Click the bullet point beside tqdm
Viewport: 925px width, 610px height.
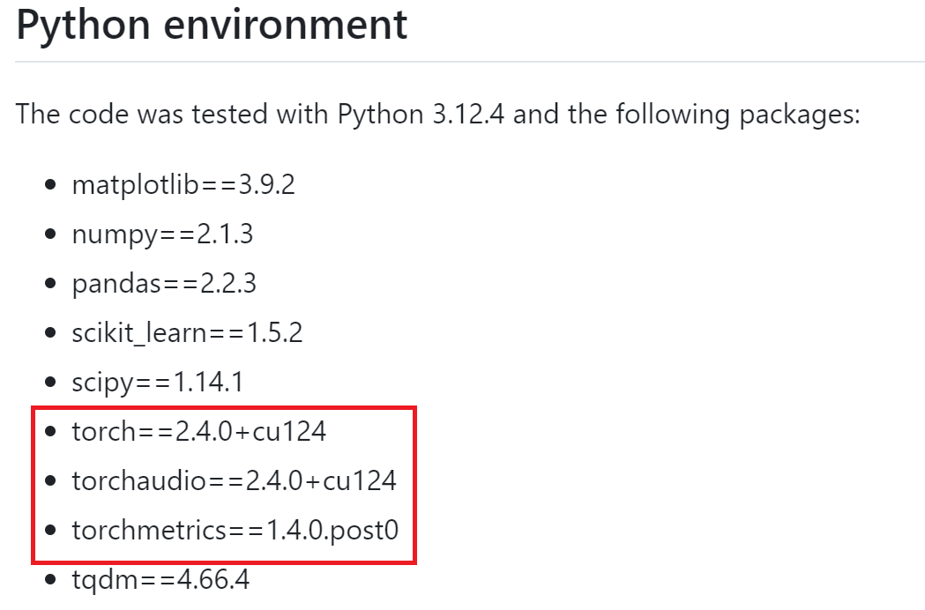[51, 579]
